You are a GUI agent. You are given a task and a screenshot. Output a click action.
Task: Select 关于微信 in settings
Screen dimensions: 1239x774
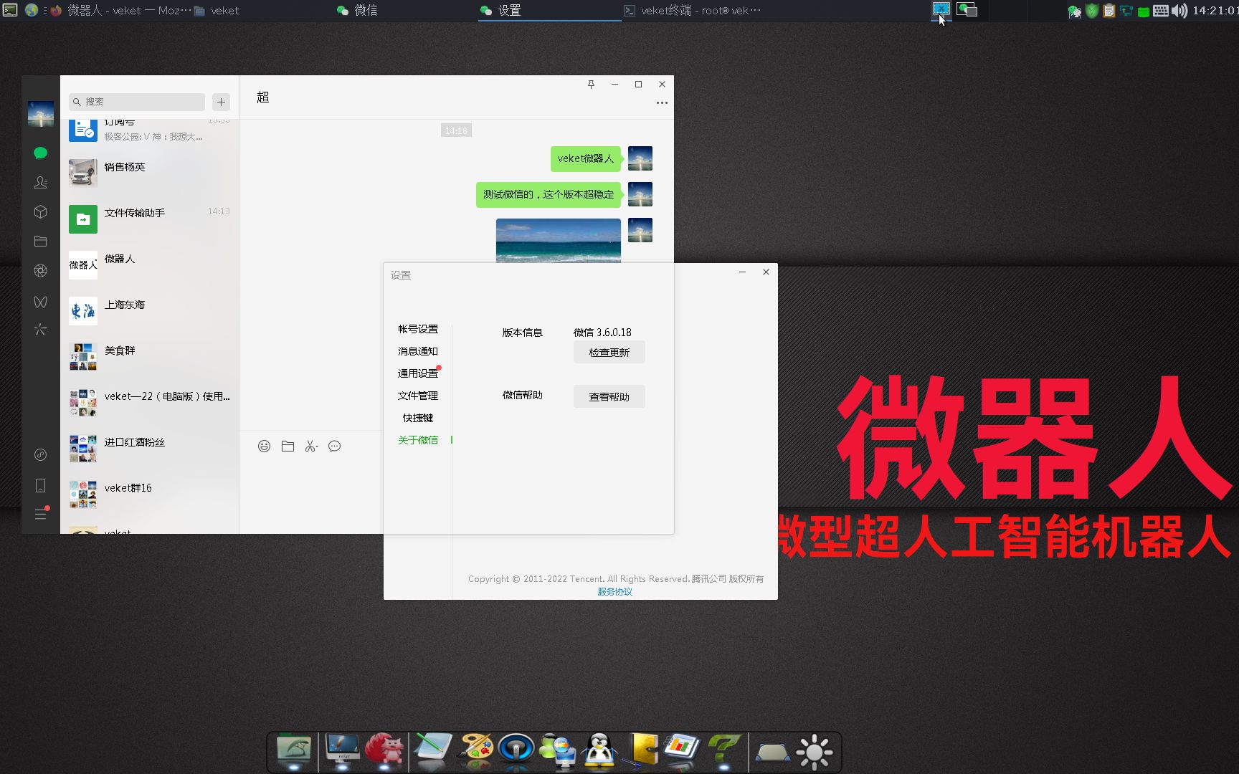point(418,440)
